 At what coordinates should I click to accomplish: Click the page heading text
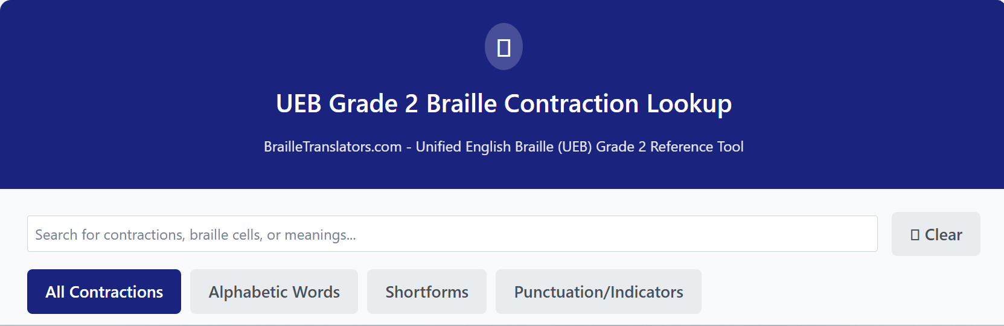click(x=504, y=103)
